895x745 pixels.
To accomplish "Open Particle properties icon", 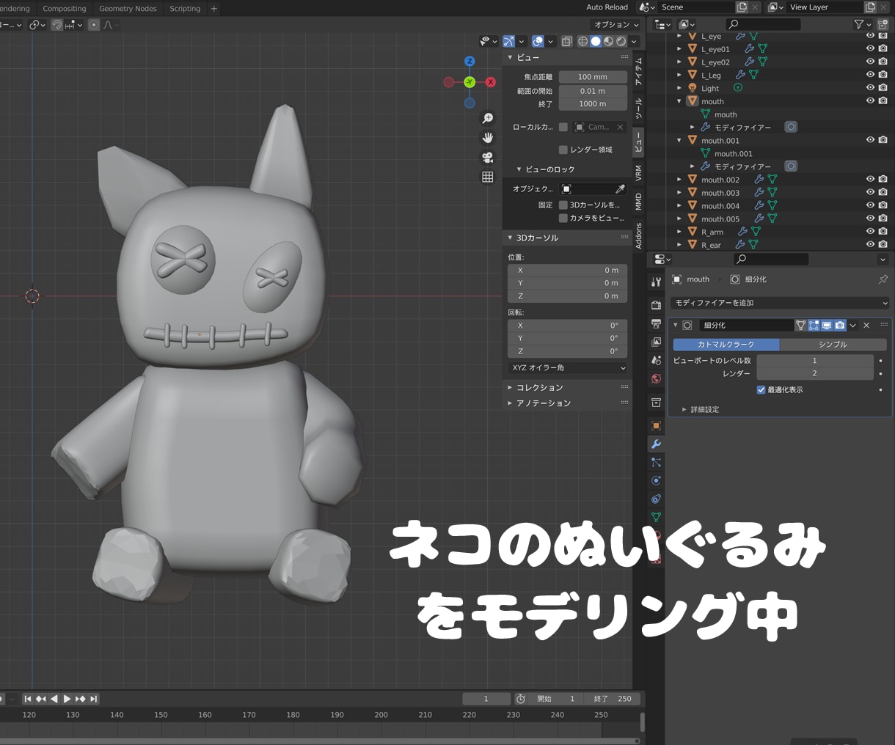I will click(x=656, y=462).
